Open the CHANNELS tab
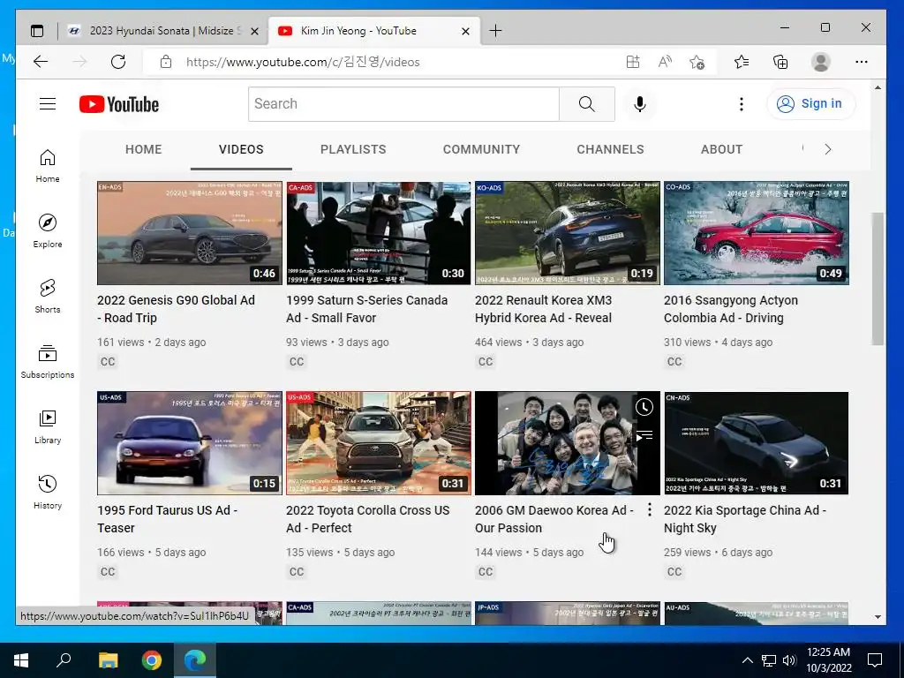The width and height of the screenshot is (904, 678). tap(611, 149)
